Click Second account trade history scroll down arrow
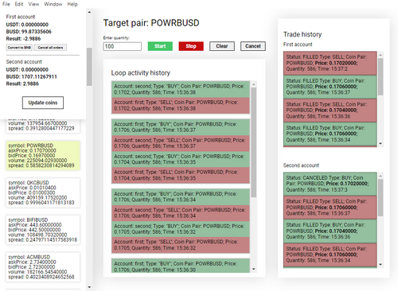The image size is (398, 291). 380,265
